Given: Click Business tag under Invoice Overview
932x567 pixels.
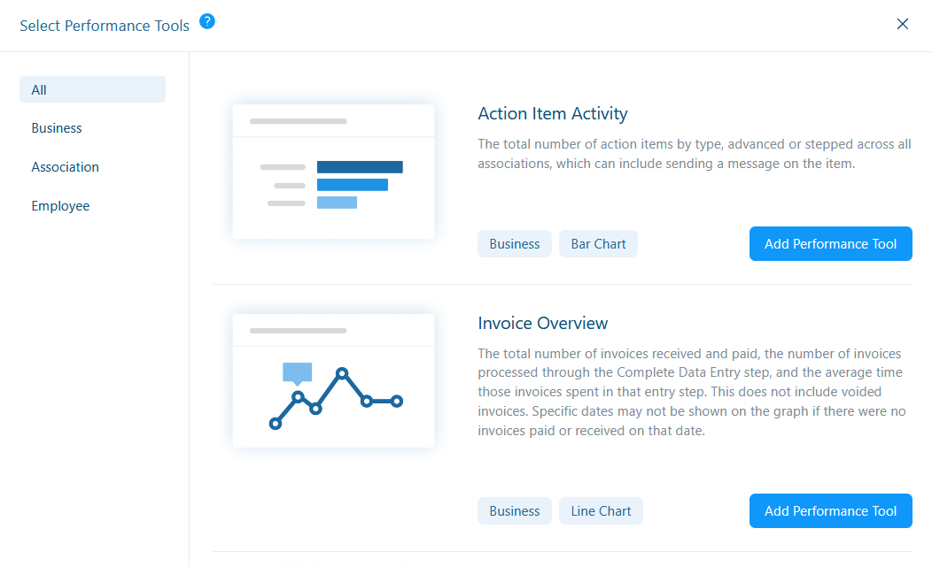Looking at the screenshot, I should (x=514, y=511).
